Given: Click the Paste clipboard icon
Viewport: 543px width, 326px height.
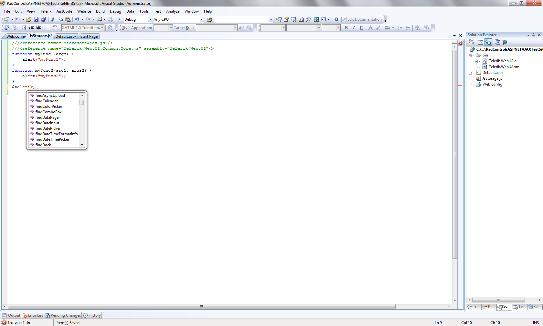Looking at the screenshot, I should pos(68,19).
